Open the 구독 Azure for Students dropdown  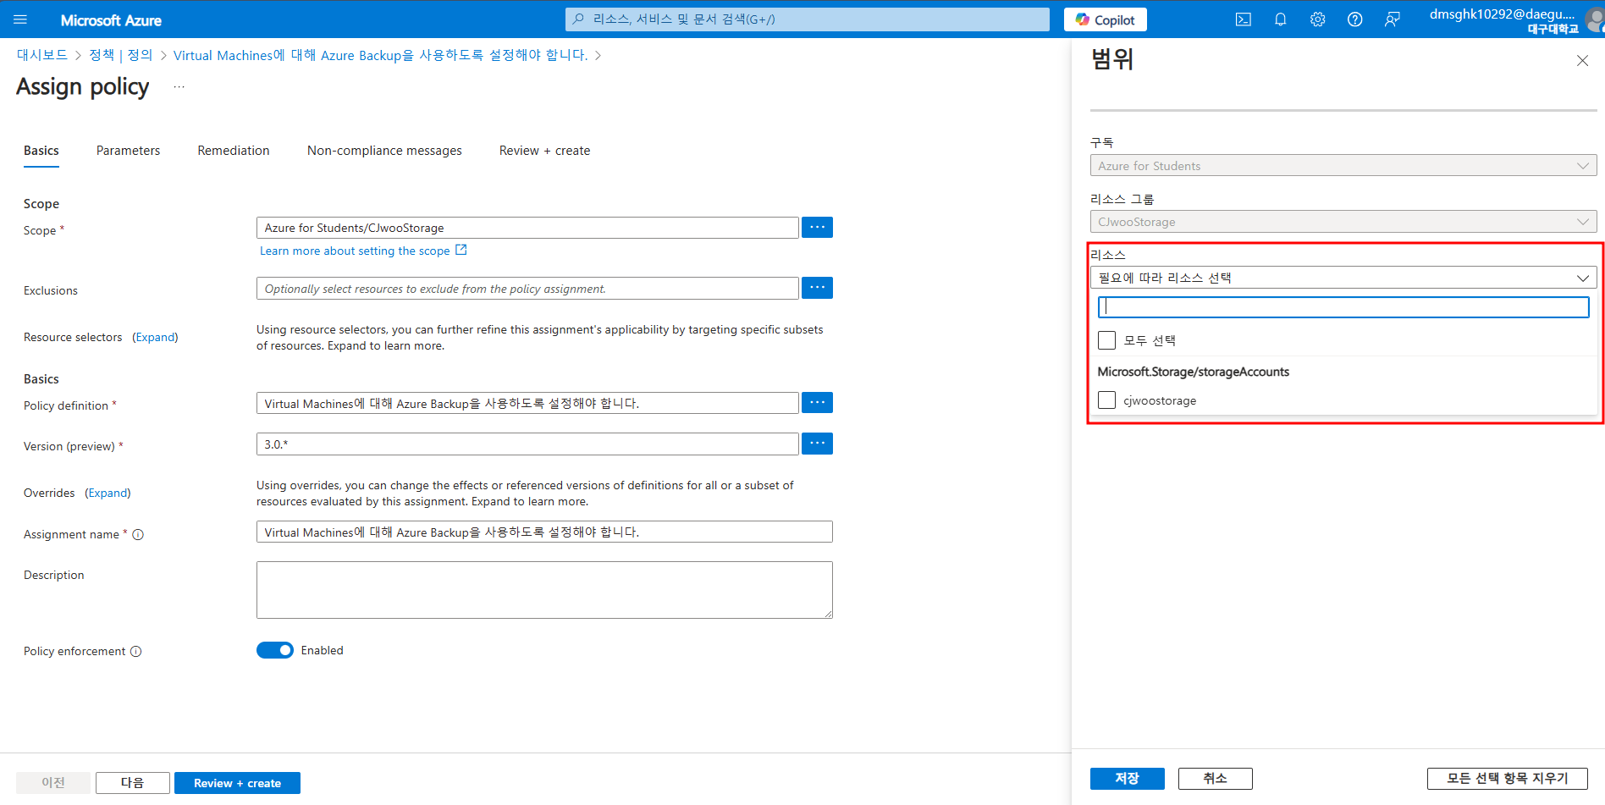tap(1343, 166)
